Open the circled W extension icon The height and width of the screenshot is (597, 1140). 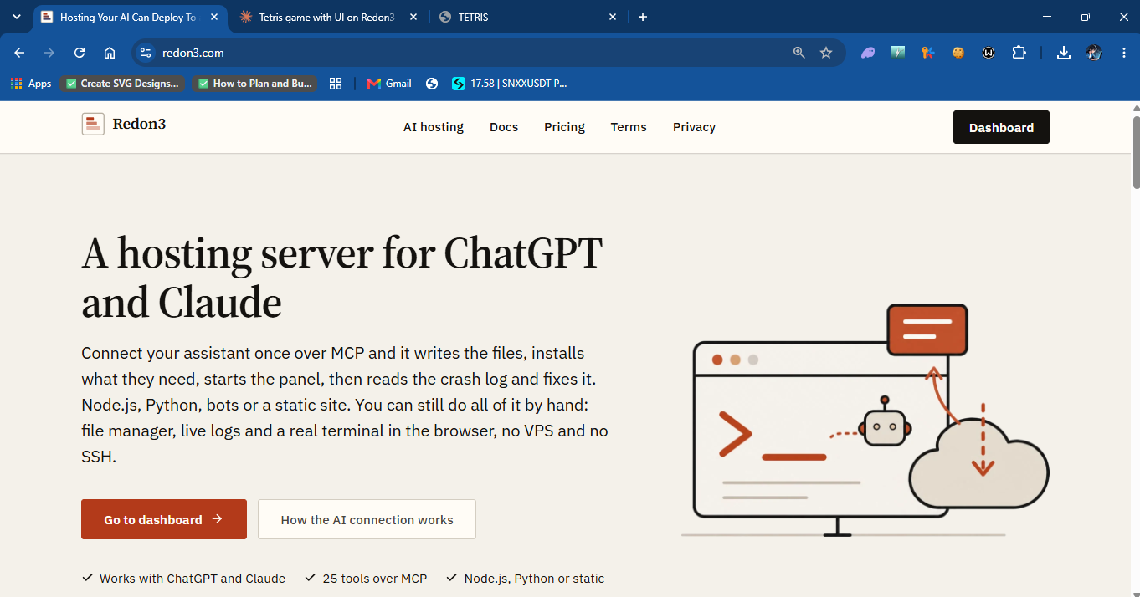989,53
